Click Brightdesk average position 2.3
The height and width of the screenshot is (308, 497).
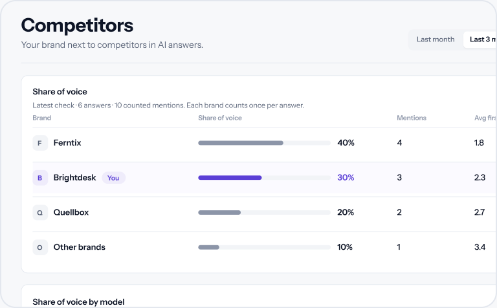click(x=480, y=177)
